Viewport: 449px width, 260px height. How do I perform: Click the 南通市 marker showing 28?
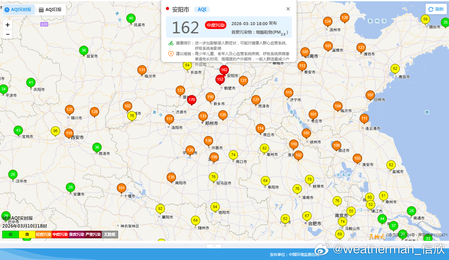[411, 212]
